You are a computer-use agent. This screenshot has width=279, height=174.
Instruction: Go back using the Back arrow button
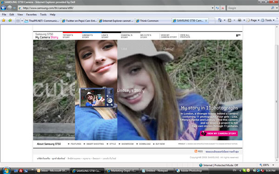tap(3, 8)
